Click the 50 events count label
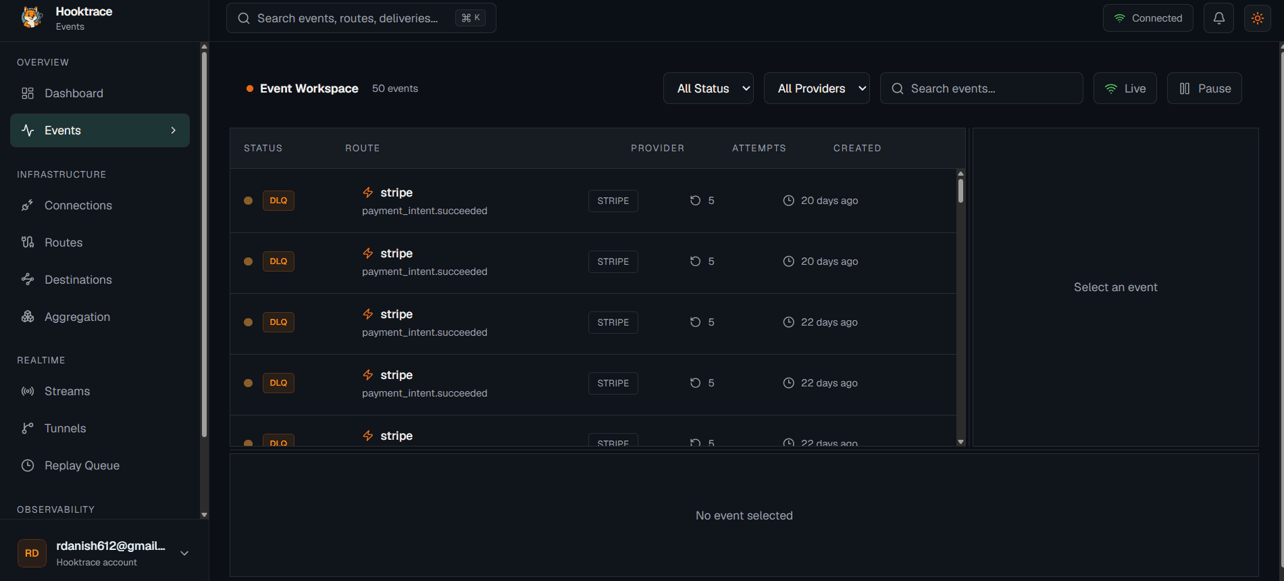This screenshot has height=581, width=1284. (395, 89)
